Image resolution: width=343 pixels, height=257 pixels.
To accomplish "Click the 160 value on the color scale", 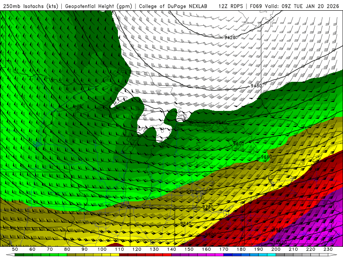I will [x=206, y=249].
